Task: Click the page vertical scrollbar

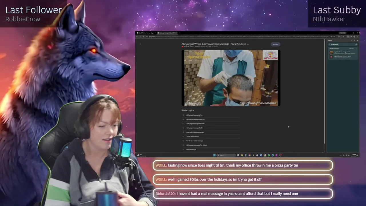Action: 324,92
